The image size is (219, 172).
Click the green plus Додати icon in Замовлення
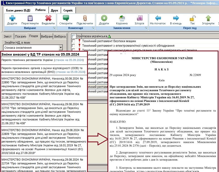(x=104, y=18)
